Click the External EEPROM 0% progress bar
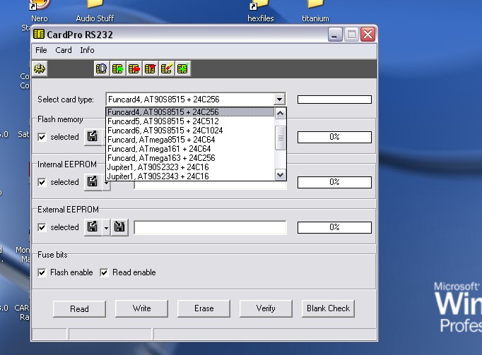 (x=334, y=227)
